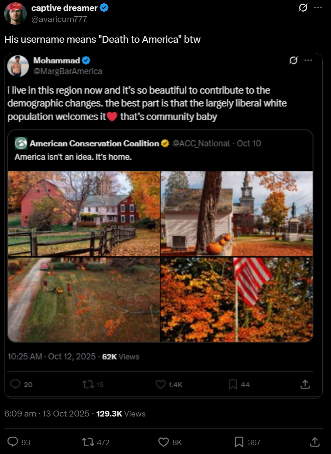Open the @avaricum777 handle link
This screenshot has height=454, width=331.
(x=59, y=19)
